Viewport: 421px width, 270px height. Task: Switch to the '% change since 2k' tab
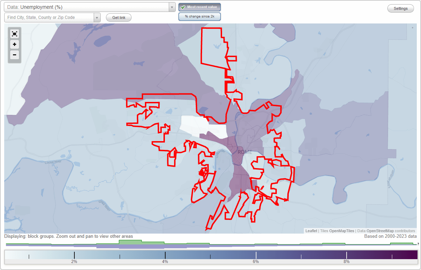point(199,16)
